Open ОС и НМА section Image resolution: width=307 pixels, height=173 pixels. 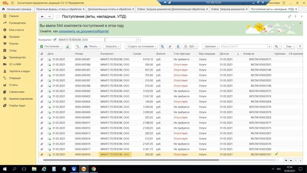(15, 64)
